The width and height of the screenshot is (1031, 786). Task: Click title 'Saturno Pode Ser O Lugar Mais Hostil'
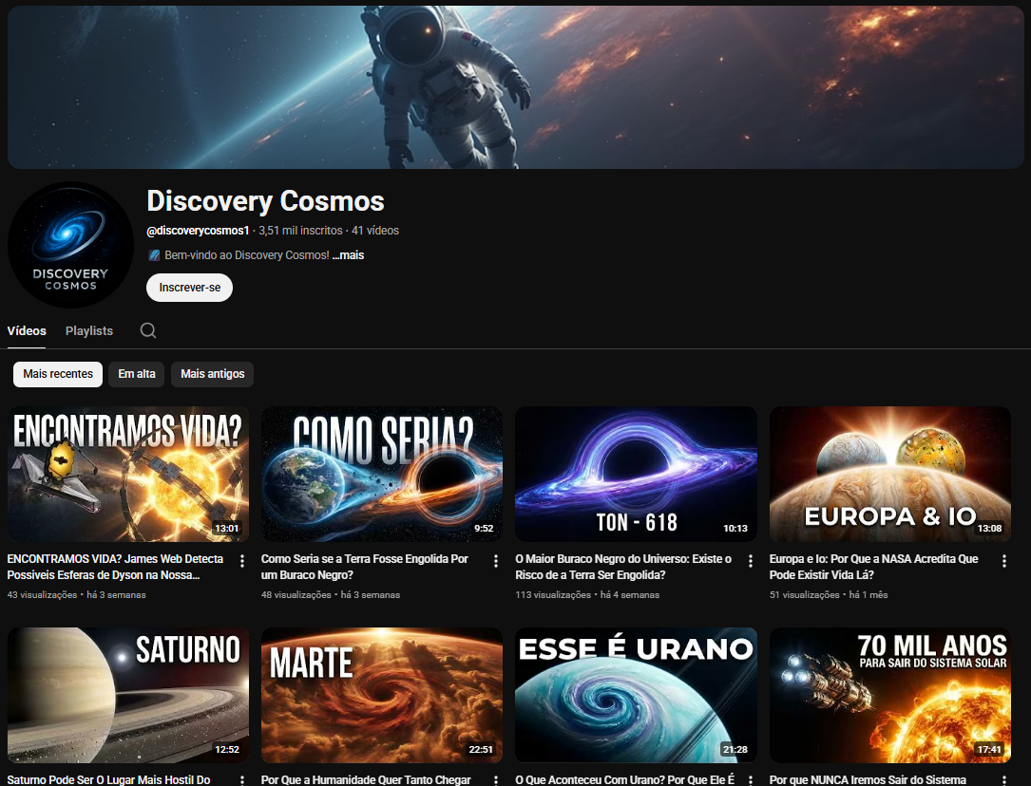pos(108,780)
